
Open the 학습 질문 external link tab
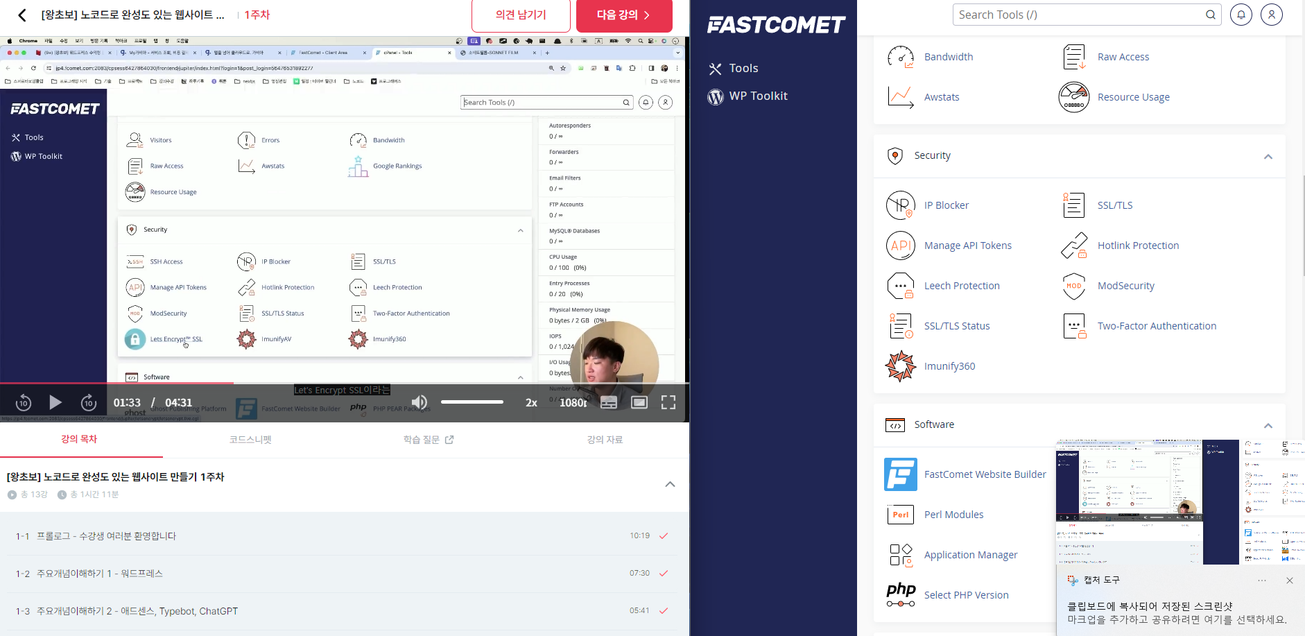pos(429,440)
